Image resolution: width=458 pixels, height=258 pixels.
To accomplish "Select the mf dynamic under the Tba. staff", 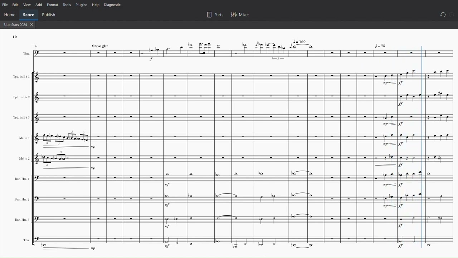I will tap(167, 246).
